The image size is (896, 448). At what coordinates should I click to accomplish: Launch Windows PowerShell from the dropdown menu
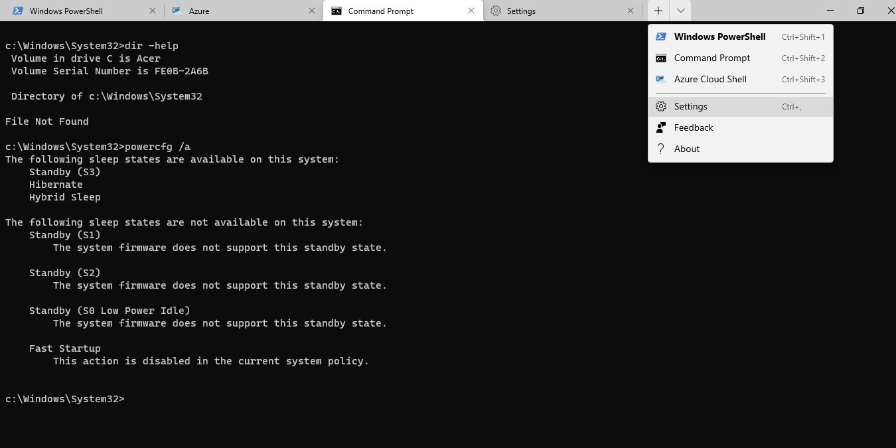click(719, 37)
